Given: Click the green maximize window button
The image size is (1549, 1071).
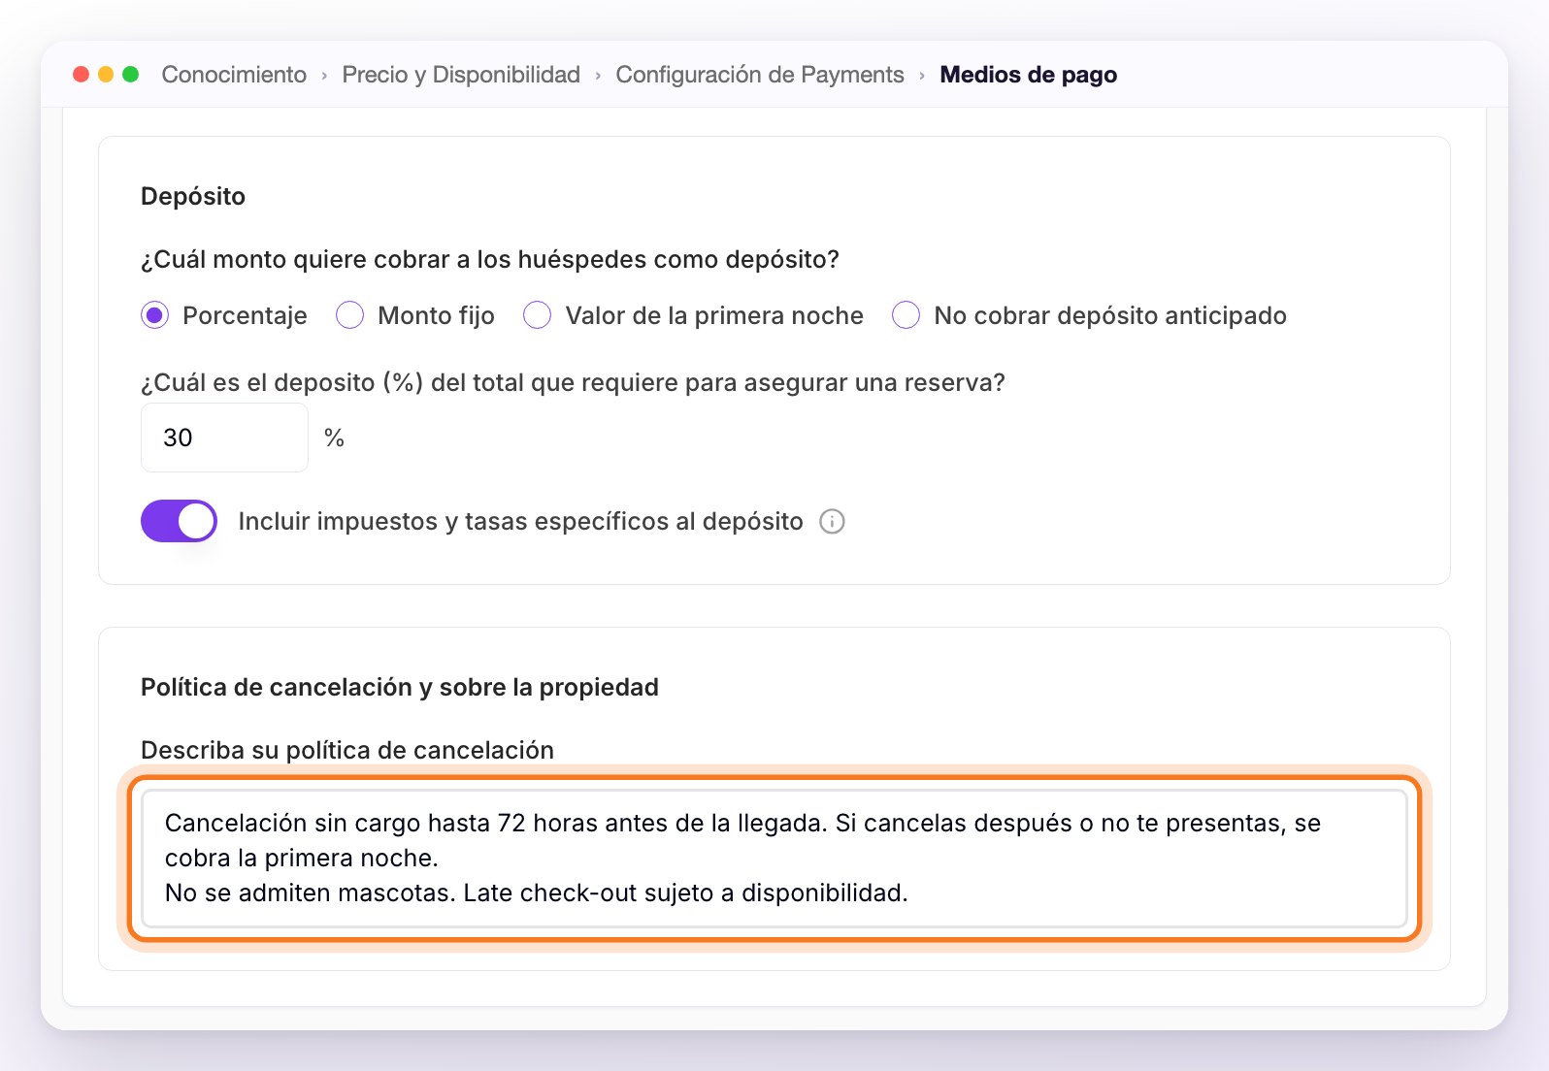Looking at the screenshot, I should (x=130, y=75).
